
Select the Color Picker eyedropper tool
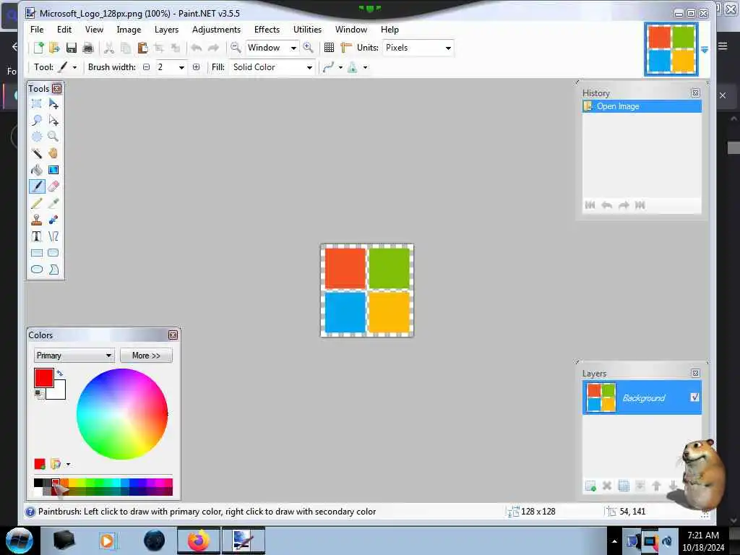(53, 203)
